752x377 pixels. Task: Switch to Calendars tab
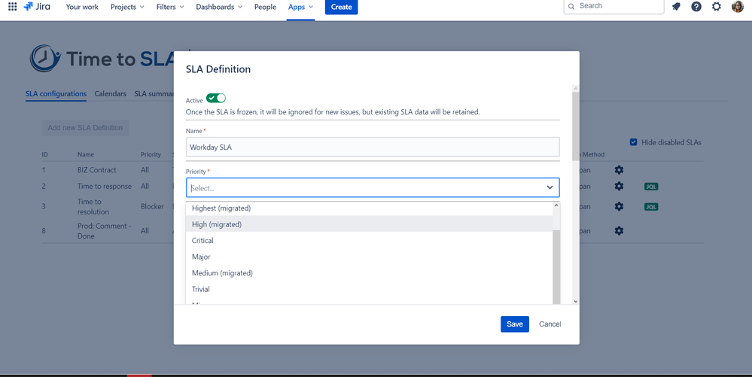click(x=111, y=93)
